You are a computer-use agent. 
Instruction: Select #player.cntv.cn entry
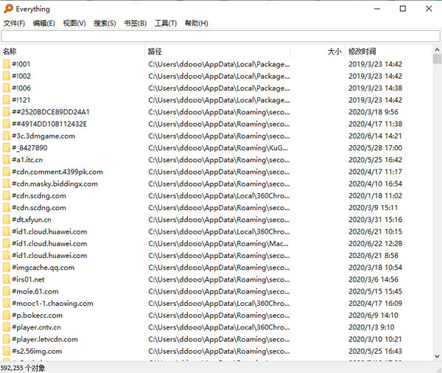coord(36,327)
